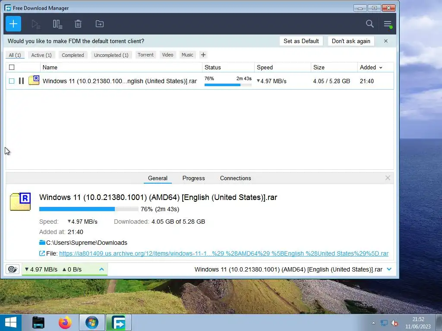The image size is (442, 331).
Task: Click the 4.05 / 5.28 GB size cell
Action: 331,81
